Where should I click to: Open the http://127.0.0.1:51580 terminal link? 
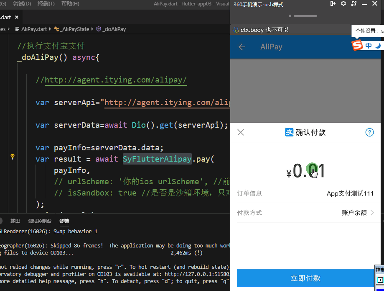[197, 274]
